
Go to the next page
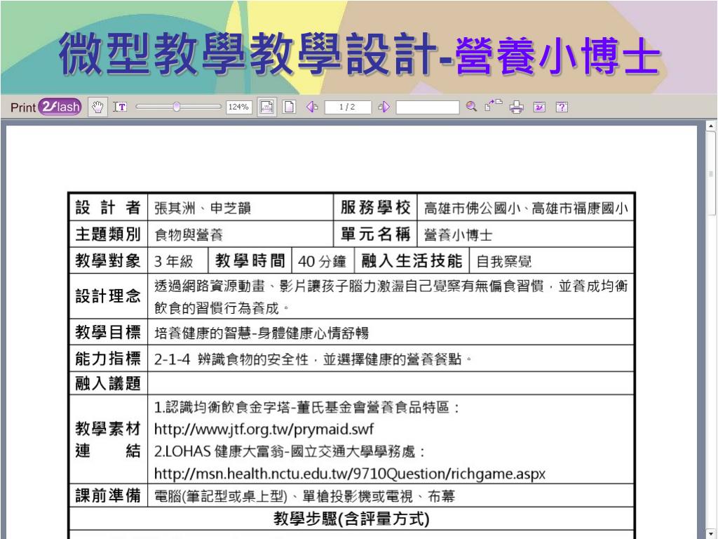pos(384,107)
